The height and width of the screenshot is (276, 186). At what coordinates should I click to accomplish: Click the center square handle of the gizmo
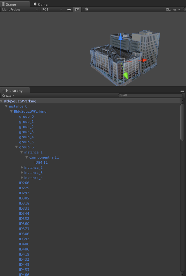[121, 62]
